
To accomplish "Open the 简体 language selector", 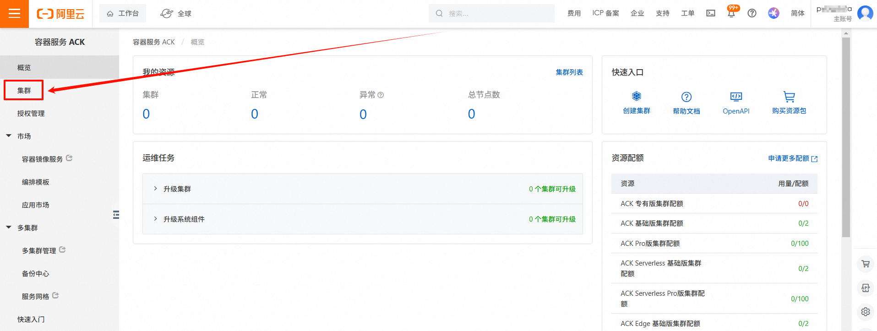I will [x=798, y=13].
